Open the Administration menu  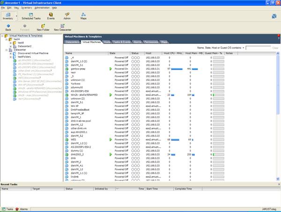click(42, 8)
